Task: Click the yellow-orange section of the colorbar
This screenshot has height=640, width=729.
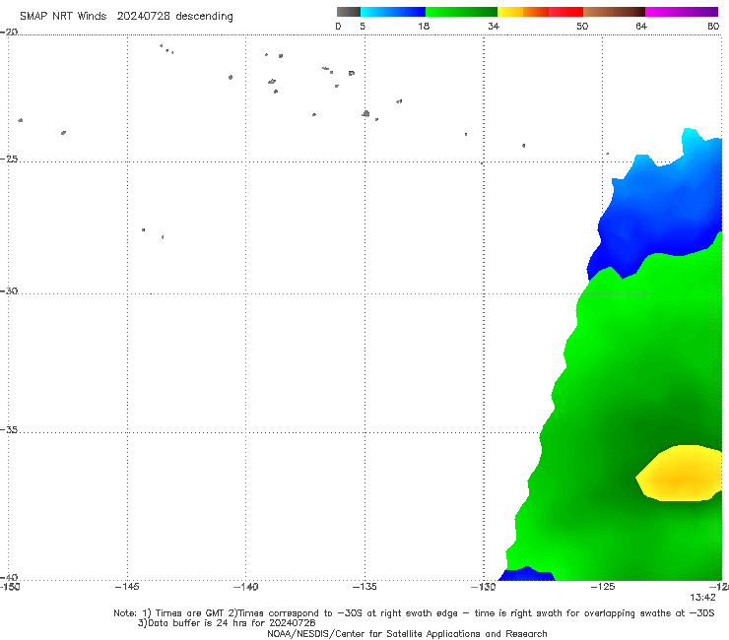Action: (x=523, y=12)
